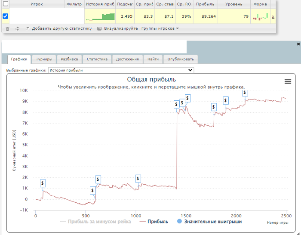The width and height of the screenshot is (301, 235).
Task: Click the '$7.1' average stake cell
Action: click(x=165, y=16)
